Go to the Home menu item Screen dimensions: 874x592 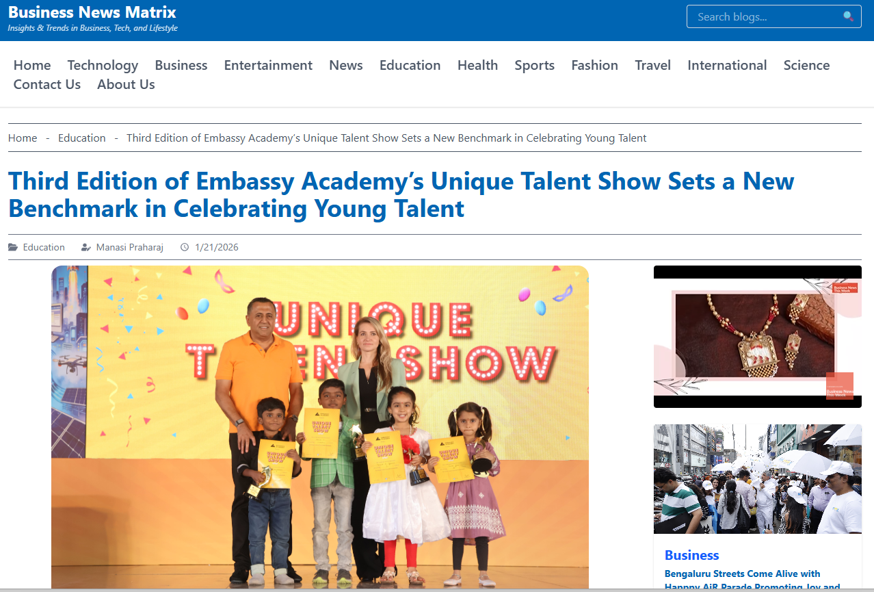(x=32, y=65)
